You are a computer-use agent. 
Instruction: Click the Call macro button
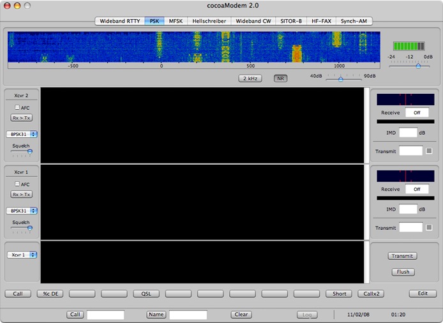(18, 294)
